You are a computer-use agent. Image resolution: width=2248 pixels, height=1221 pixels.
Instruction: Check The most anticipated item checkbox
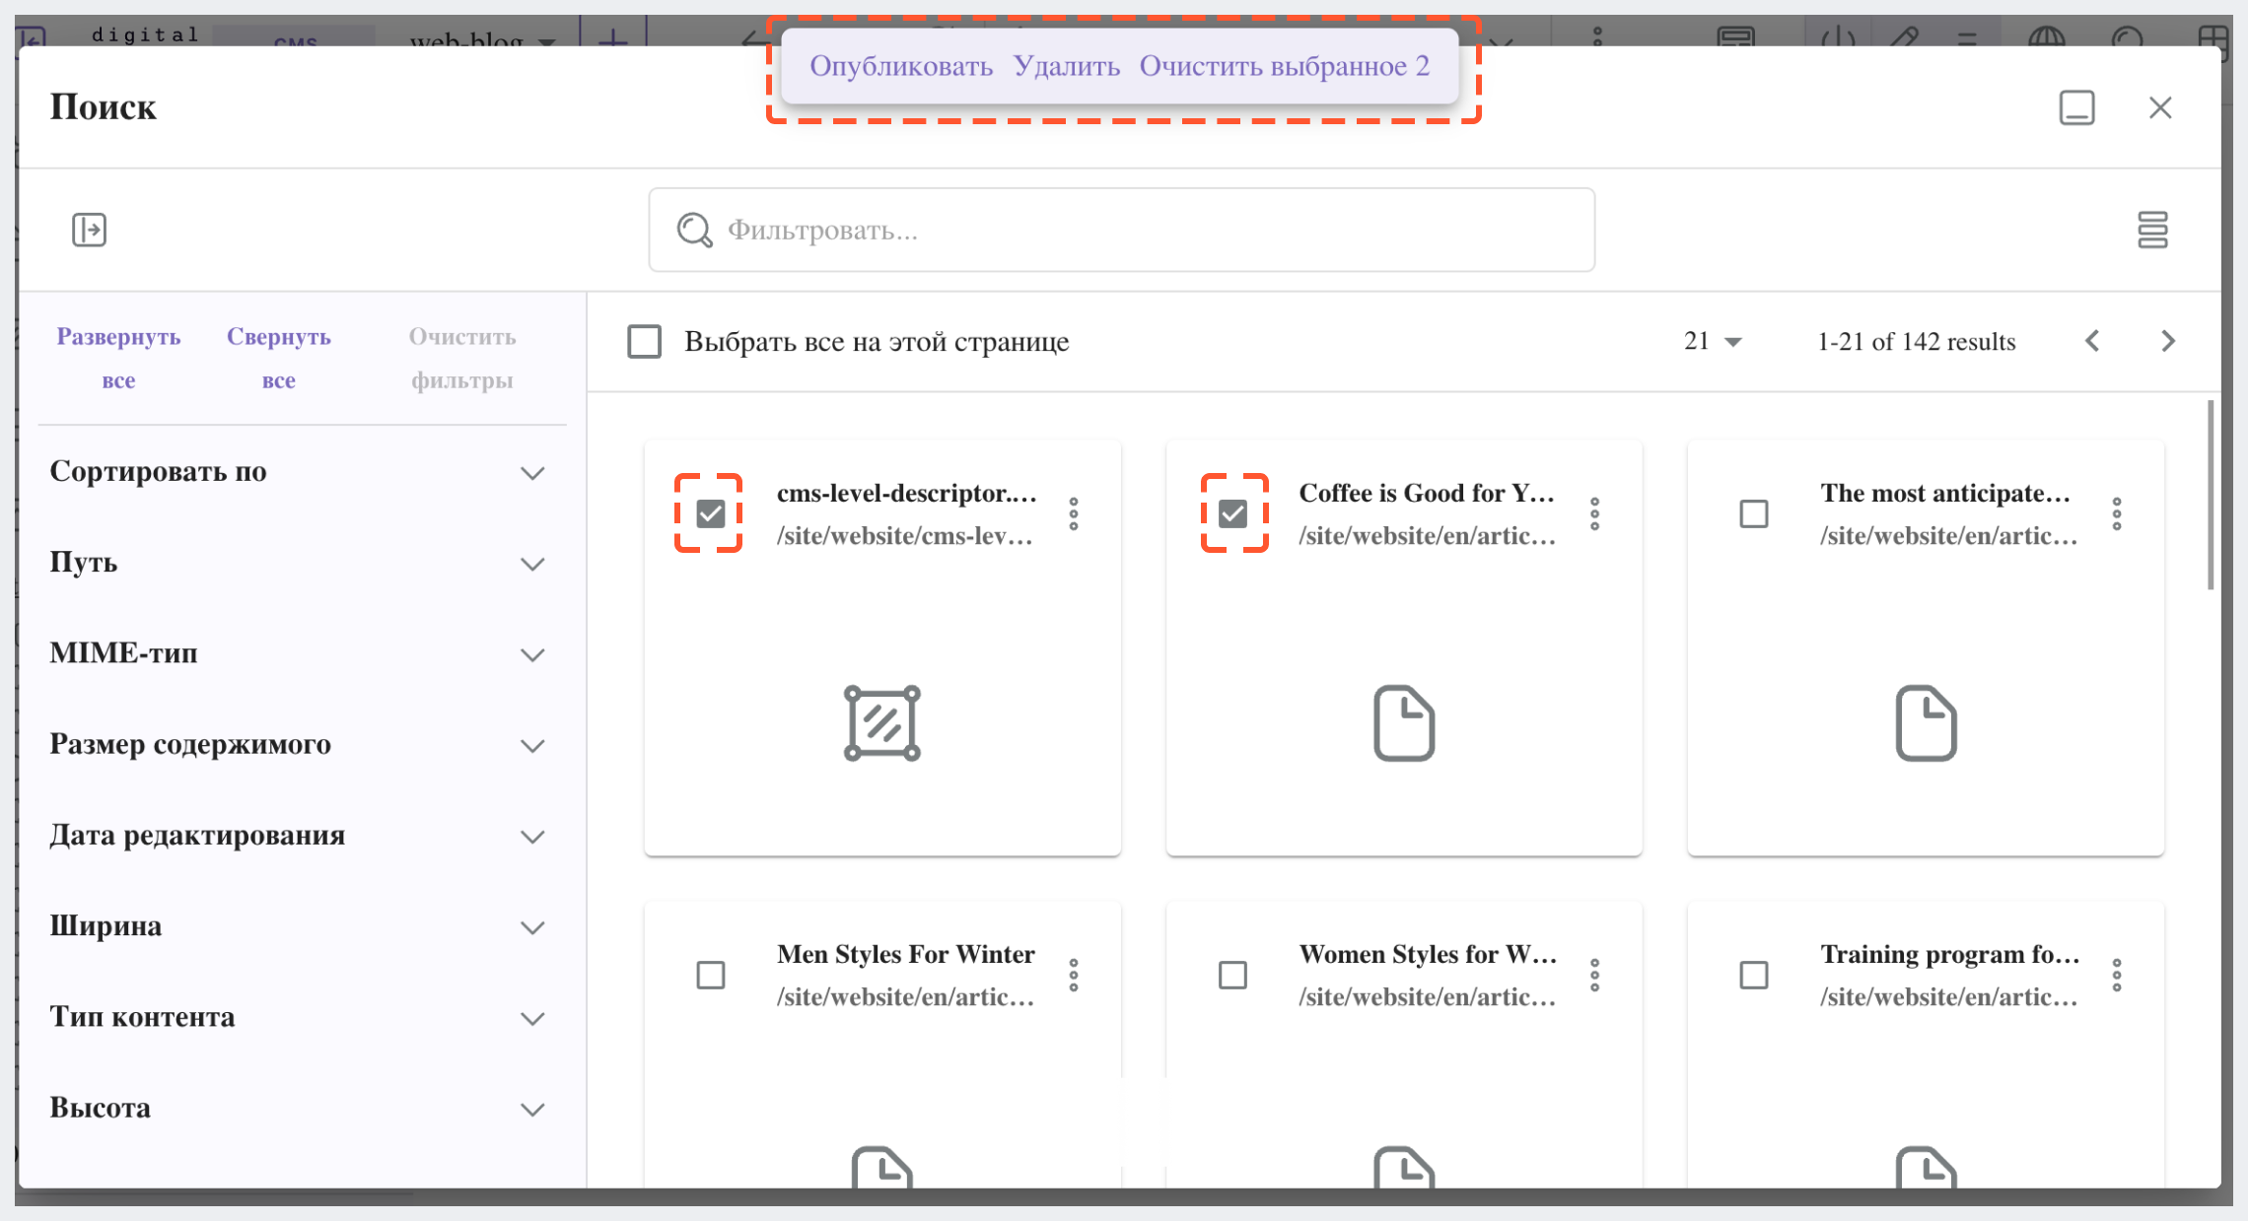tap(1753, 513)
